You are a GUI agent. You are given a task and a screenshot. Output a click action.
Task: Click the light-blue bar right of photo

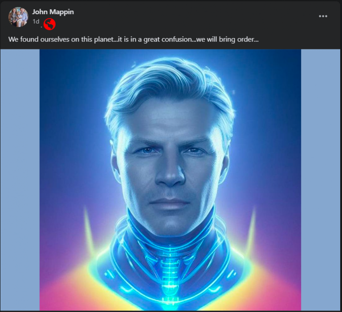[321, 180]
